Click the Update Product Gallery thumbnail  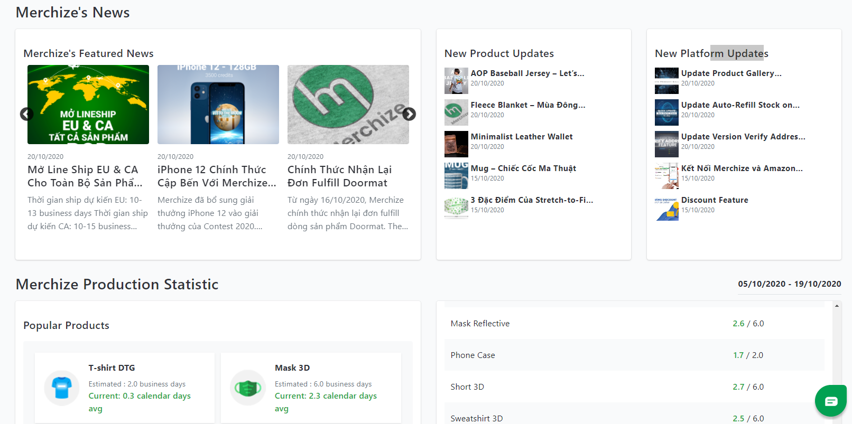click(666, 81)
